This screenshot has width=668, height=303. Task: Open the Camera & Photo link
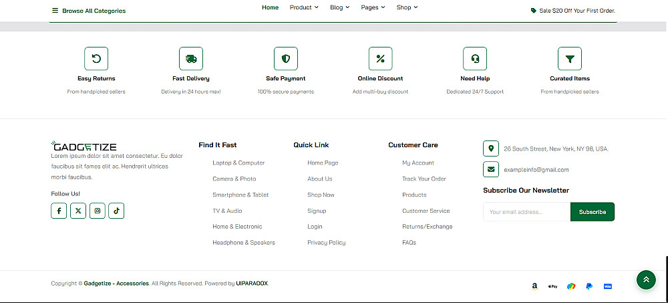(x=234, y=179)
